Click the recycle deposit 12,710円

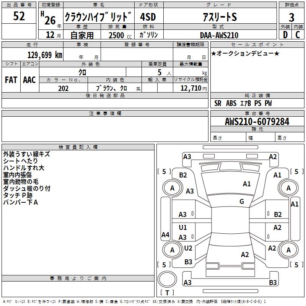click(194, 88)
